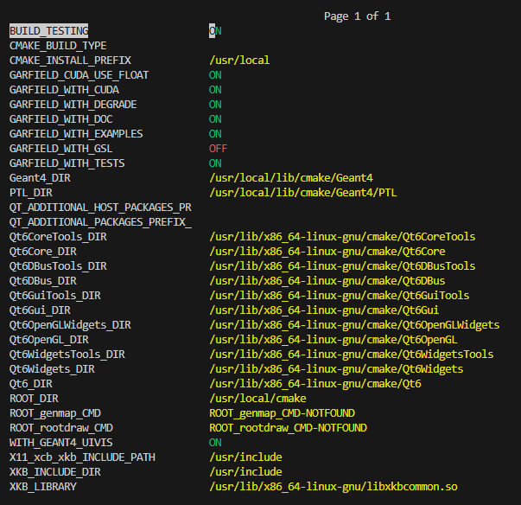Toggle GARFIELD_WITH_DOC ON value
The image size is (521, 505).
tap(215, 119)
